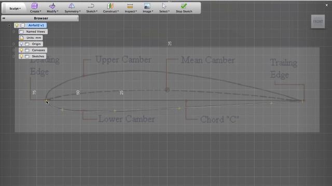
Task: Select the Origin label
Action: [36, 44]
